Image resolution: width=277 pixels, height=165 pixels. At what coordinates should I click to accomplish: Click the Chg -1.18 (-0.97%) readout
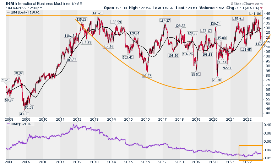click(x=243, y=8)
